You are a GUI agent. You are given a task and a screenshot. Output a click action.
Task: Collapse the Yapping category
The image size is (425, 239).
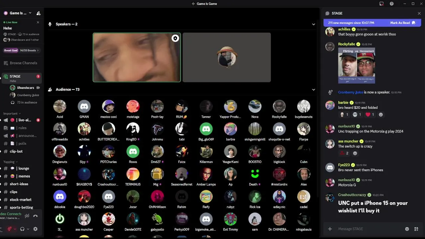pos(11,162)
